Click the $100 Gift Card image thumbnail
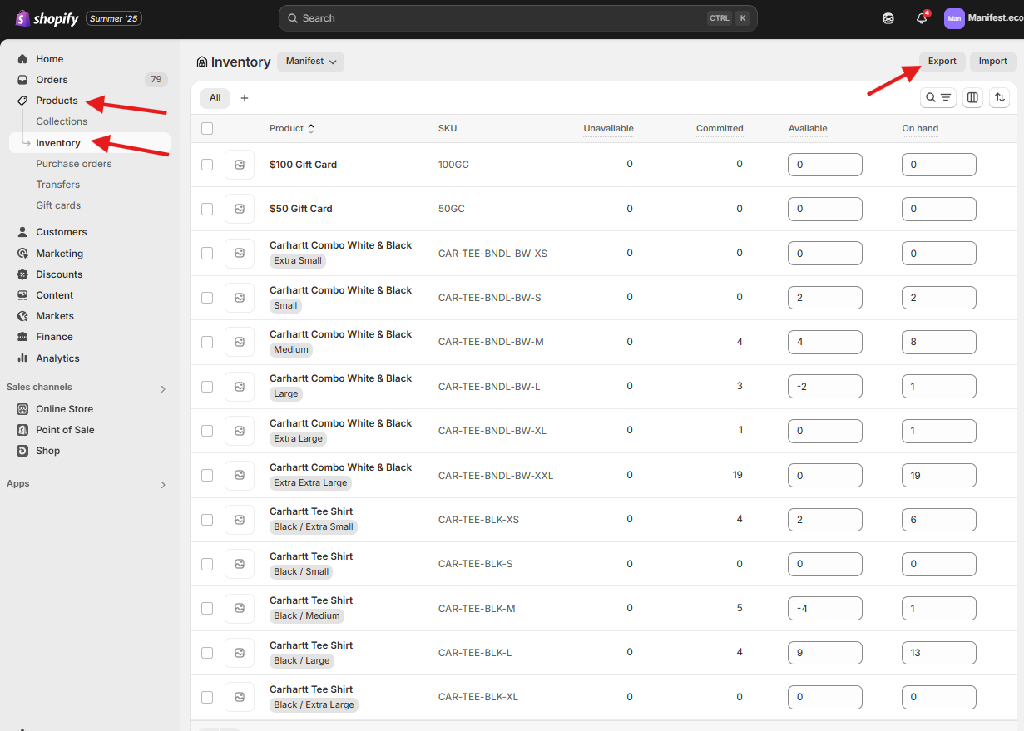This screenshot has height=731, width=1024. click(x=240, y=165)
